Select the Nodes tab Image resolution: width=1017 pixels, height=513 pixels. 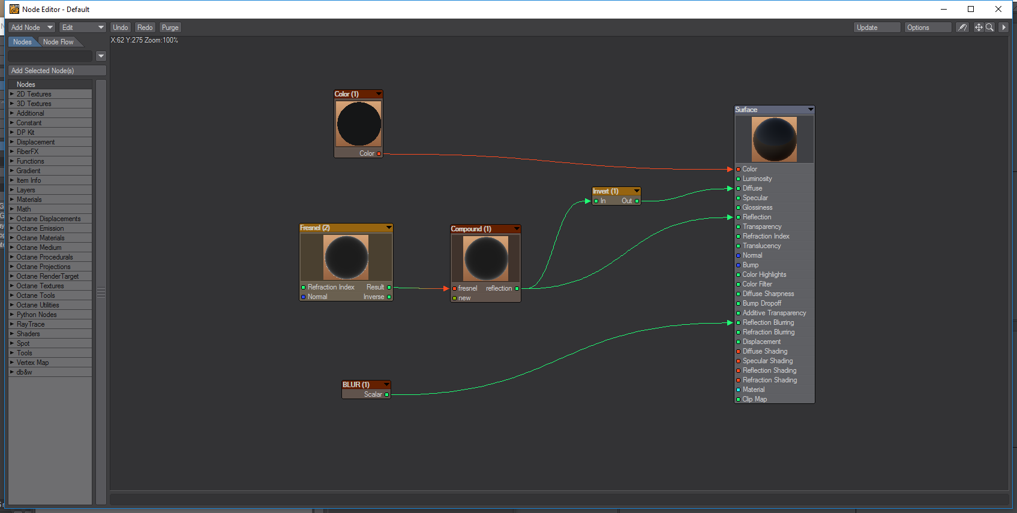click(x=22, y=42)
